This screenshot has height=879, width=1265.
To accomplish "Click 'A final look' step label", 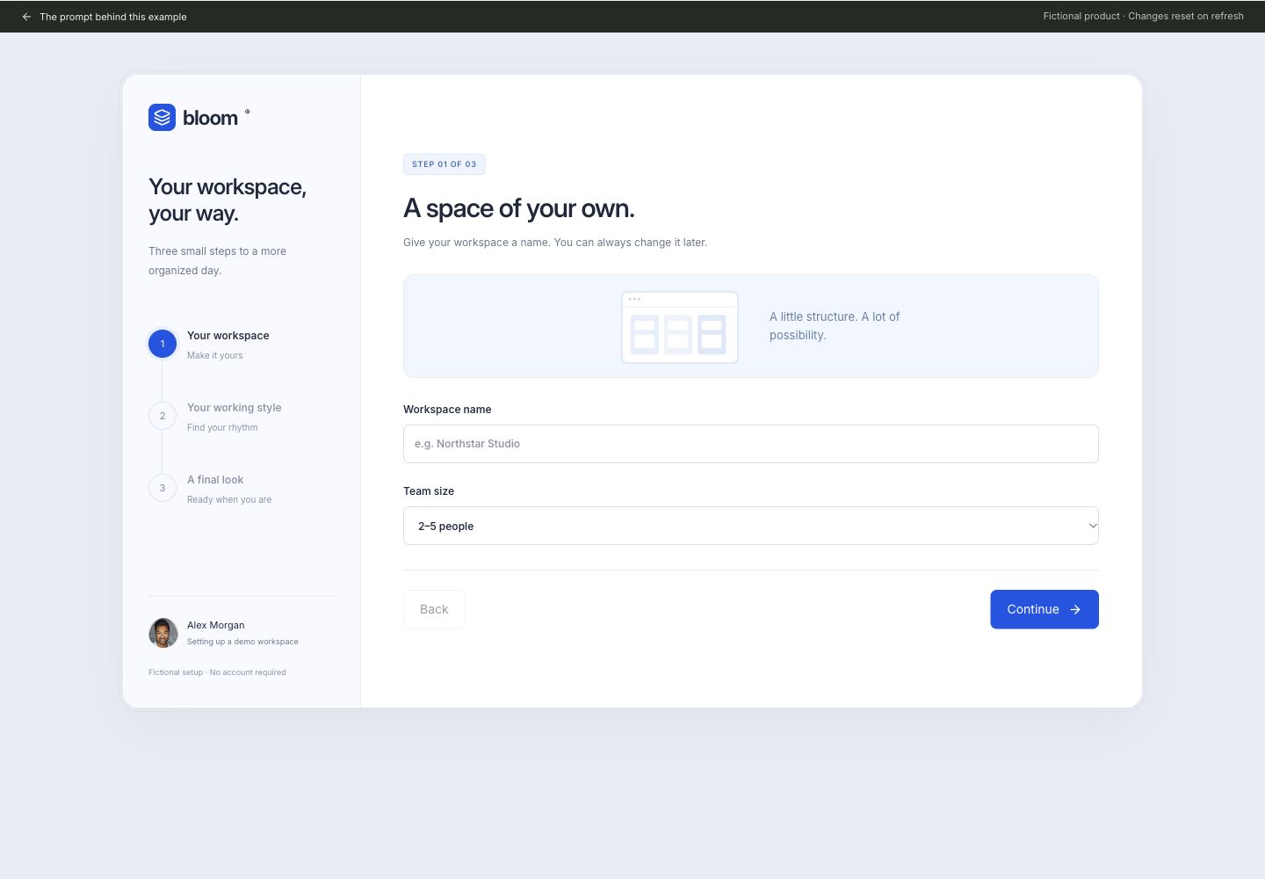I will [x=215, y=480].
